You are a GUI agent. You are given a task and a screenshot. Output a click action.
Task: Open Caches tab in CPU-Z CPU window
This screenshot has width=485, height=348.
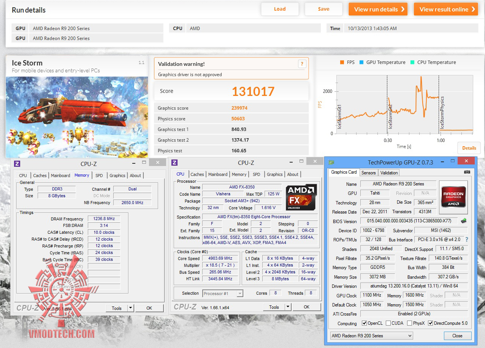click(197, 174)
